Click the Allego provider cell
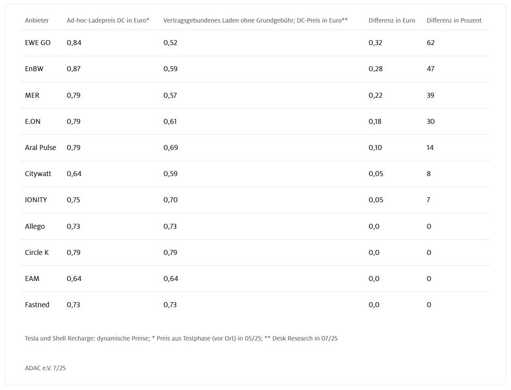511x390 pixels. pyautogui.click(x=35, y=226)
